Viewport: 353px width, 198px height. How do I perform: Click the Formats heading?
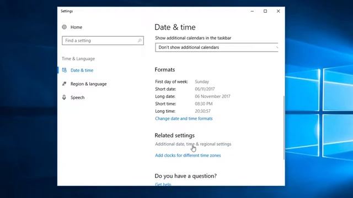pyautogui.click(x=165, y=70)
